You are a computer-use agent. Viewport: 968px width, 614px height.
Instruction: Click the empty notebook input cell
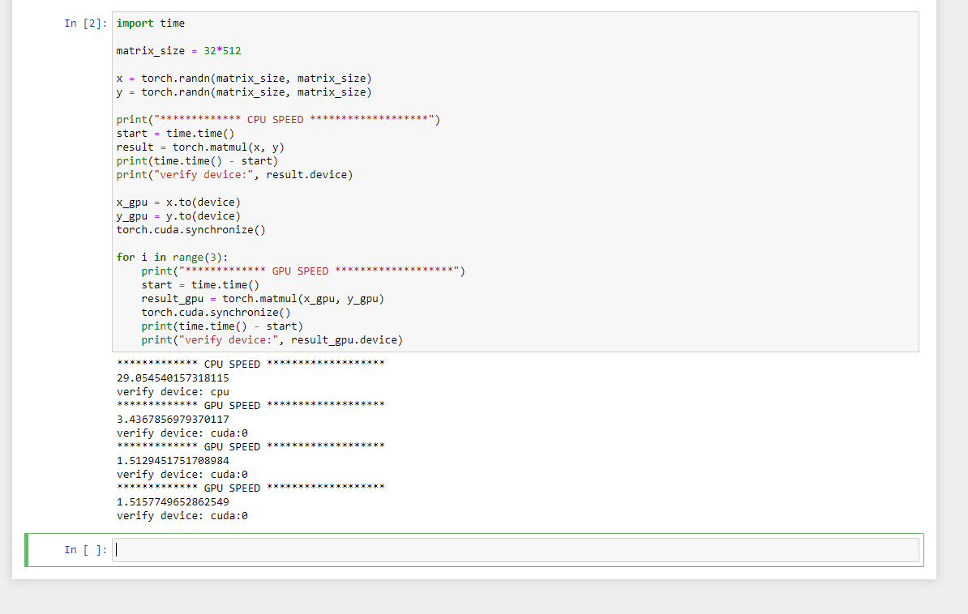515,550
